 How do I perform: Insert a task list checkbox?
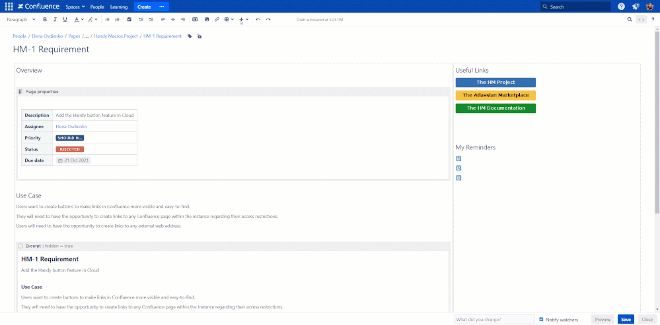[x=129, y=19]
